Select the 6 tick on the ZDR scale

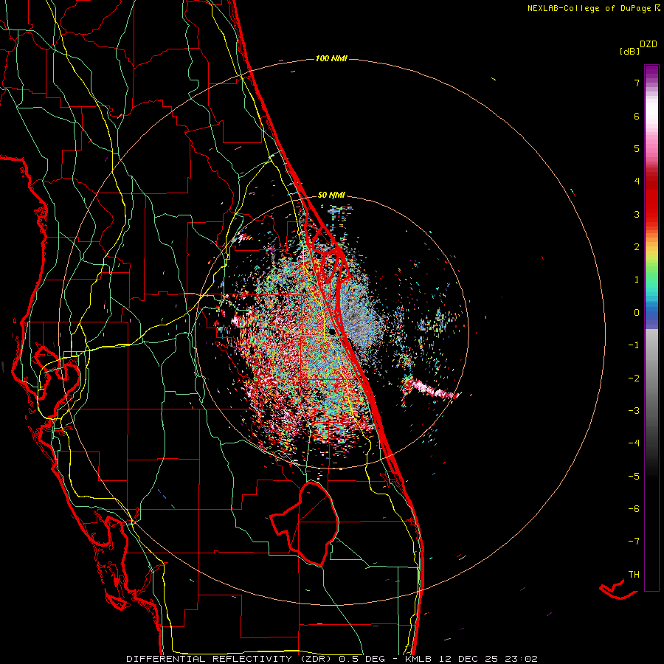coord(637,116)
